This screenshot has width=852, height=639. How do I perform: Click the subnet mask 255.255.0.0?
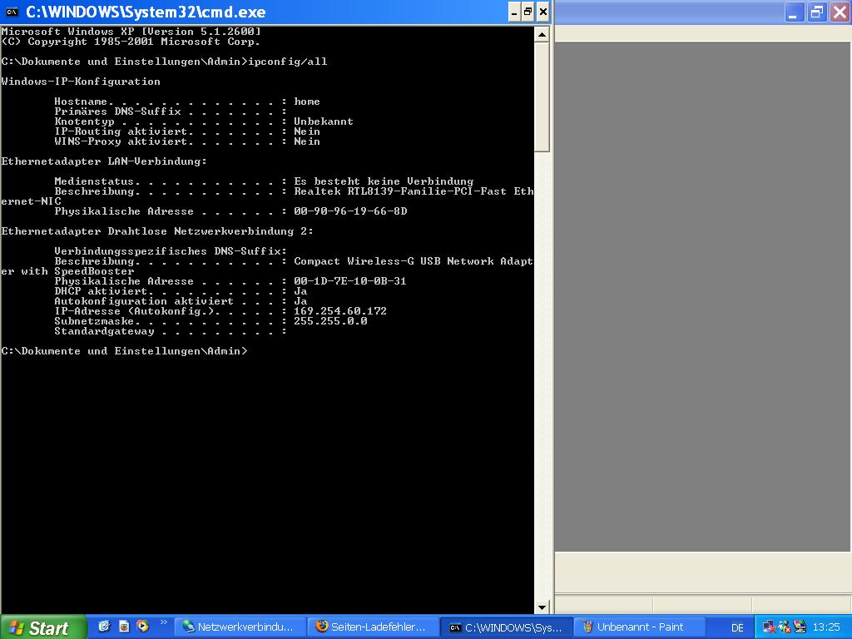coord(330,321)
